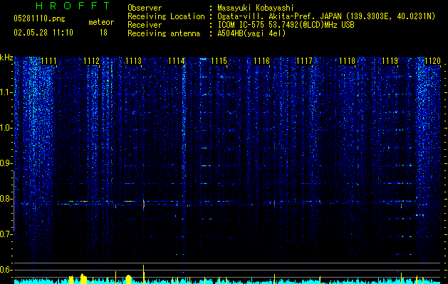The height and width of the screenshot is (284, 448).
Task: Click the 1113 time marker
Action: 134,61
